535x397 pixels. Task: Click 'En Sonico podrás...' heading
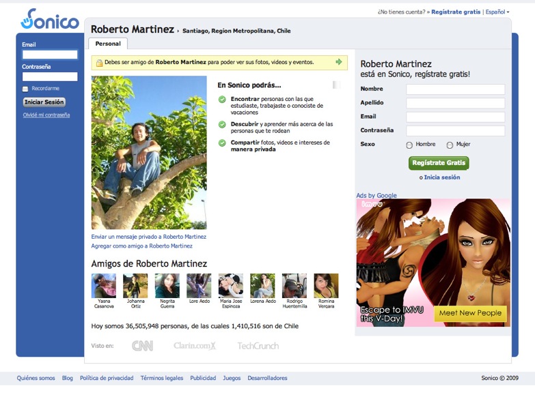click(x=249, y=85)
